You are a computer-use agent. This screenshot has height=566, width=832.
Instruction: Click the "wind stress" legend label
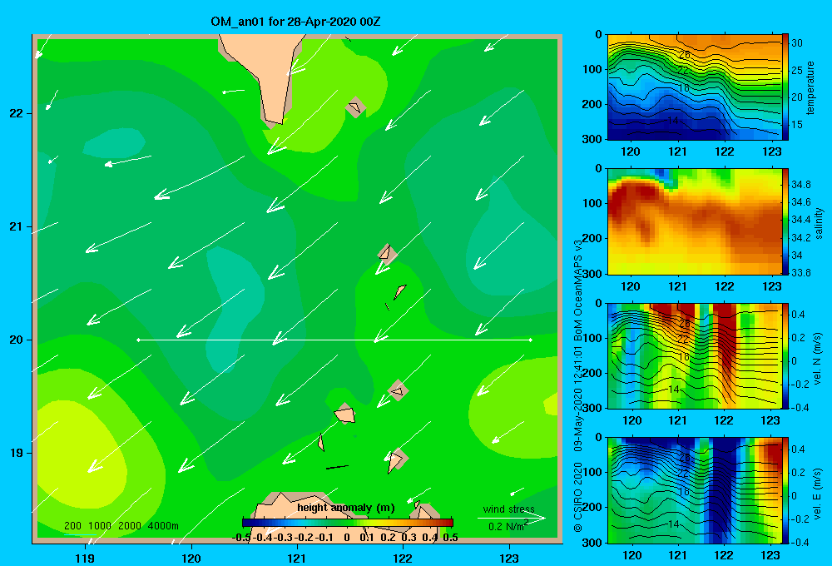click(x=509, y=509)
